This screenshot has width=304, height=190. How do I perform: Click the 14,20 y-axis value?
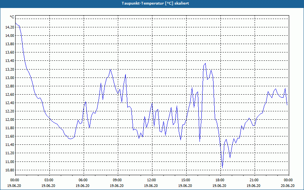click(10, 27)
